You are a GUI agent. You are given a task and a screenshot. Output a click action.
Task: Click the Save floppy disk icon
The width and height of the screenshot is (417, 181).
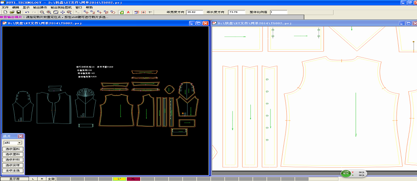[19, 12]
